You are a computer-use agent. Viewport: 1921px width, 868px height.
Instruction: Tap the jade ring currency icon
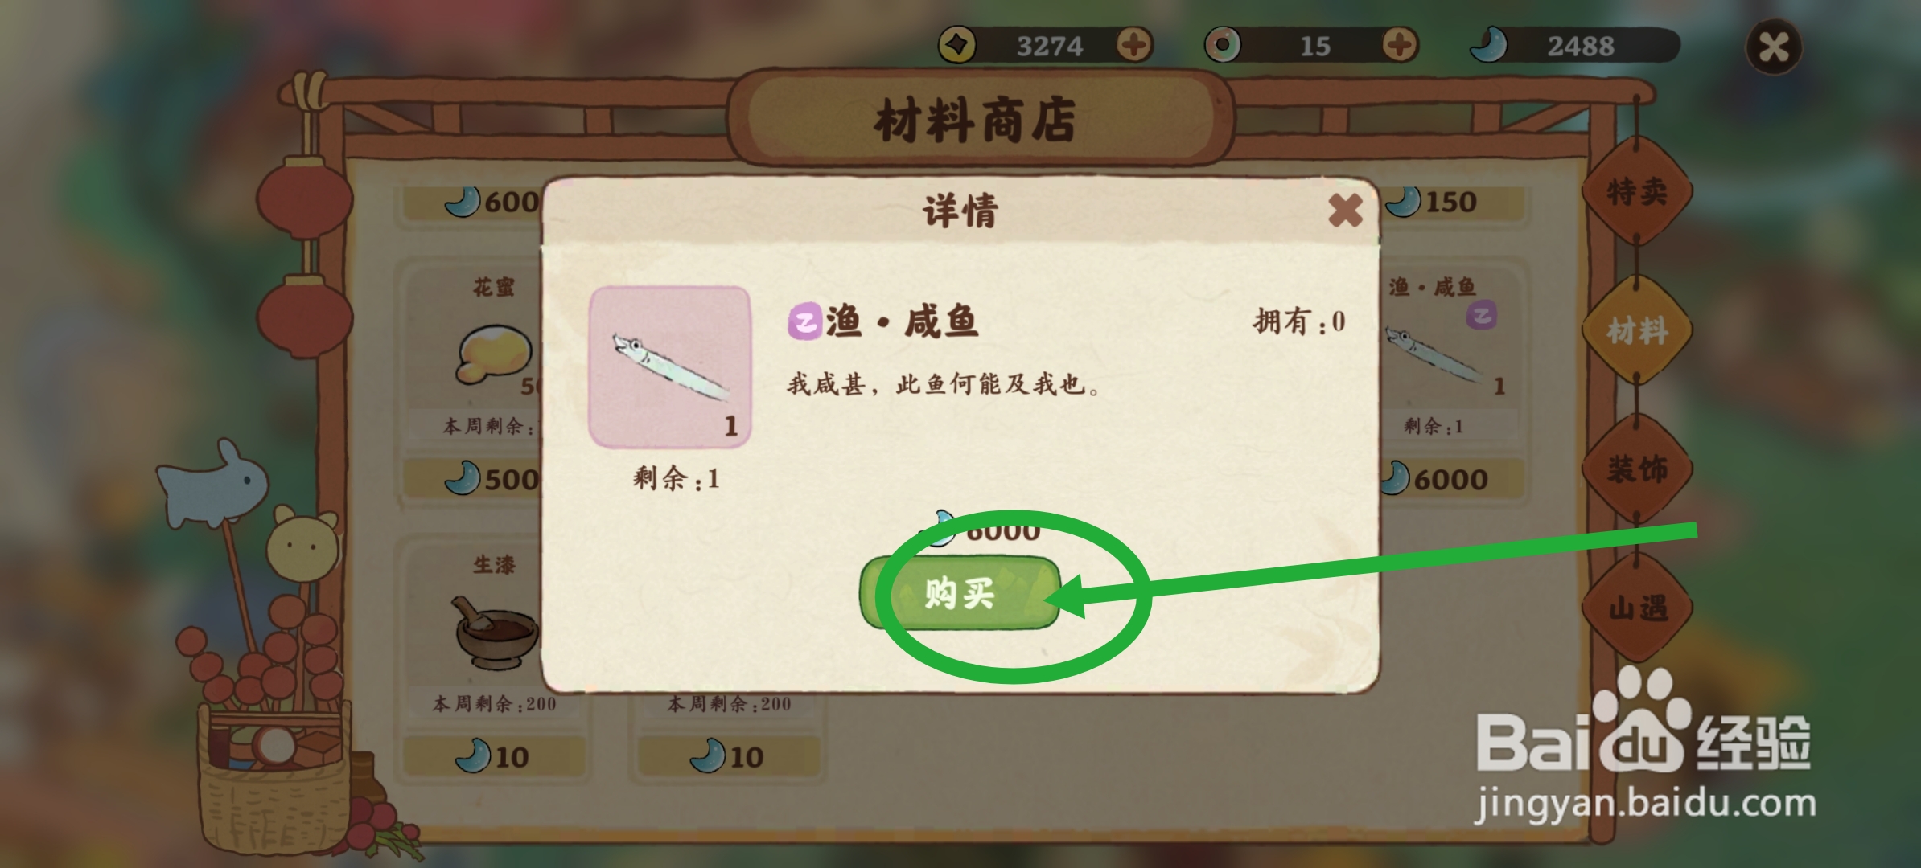pyautogui.click(x=1223, y=45)
